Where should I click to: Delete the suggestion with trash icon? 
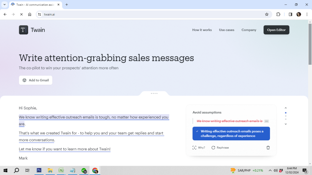[268, 148]
